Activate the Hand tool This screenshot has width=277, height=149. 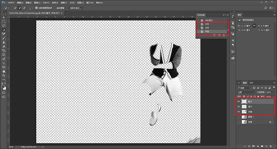click(4, 71)
